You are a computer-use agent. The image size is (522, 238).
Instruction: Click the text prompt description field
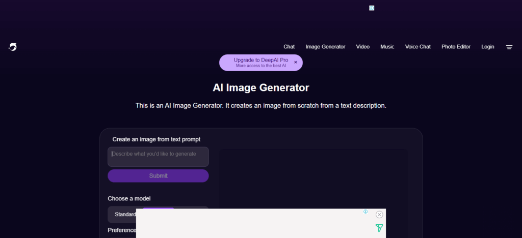pos(158,157)
